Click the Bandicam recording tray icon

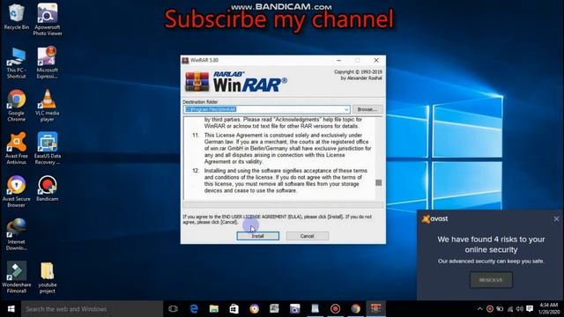pos(490,309)
